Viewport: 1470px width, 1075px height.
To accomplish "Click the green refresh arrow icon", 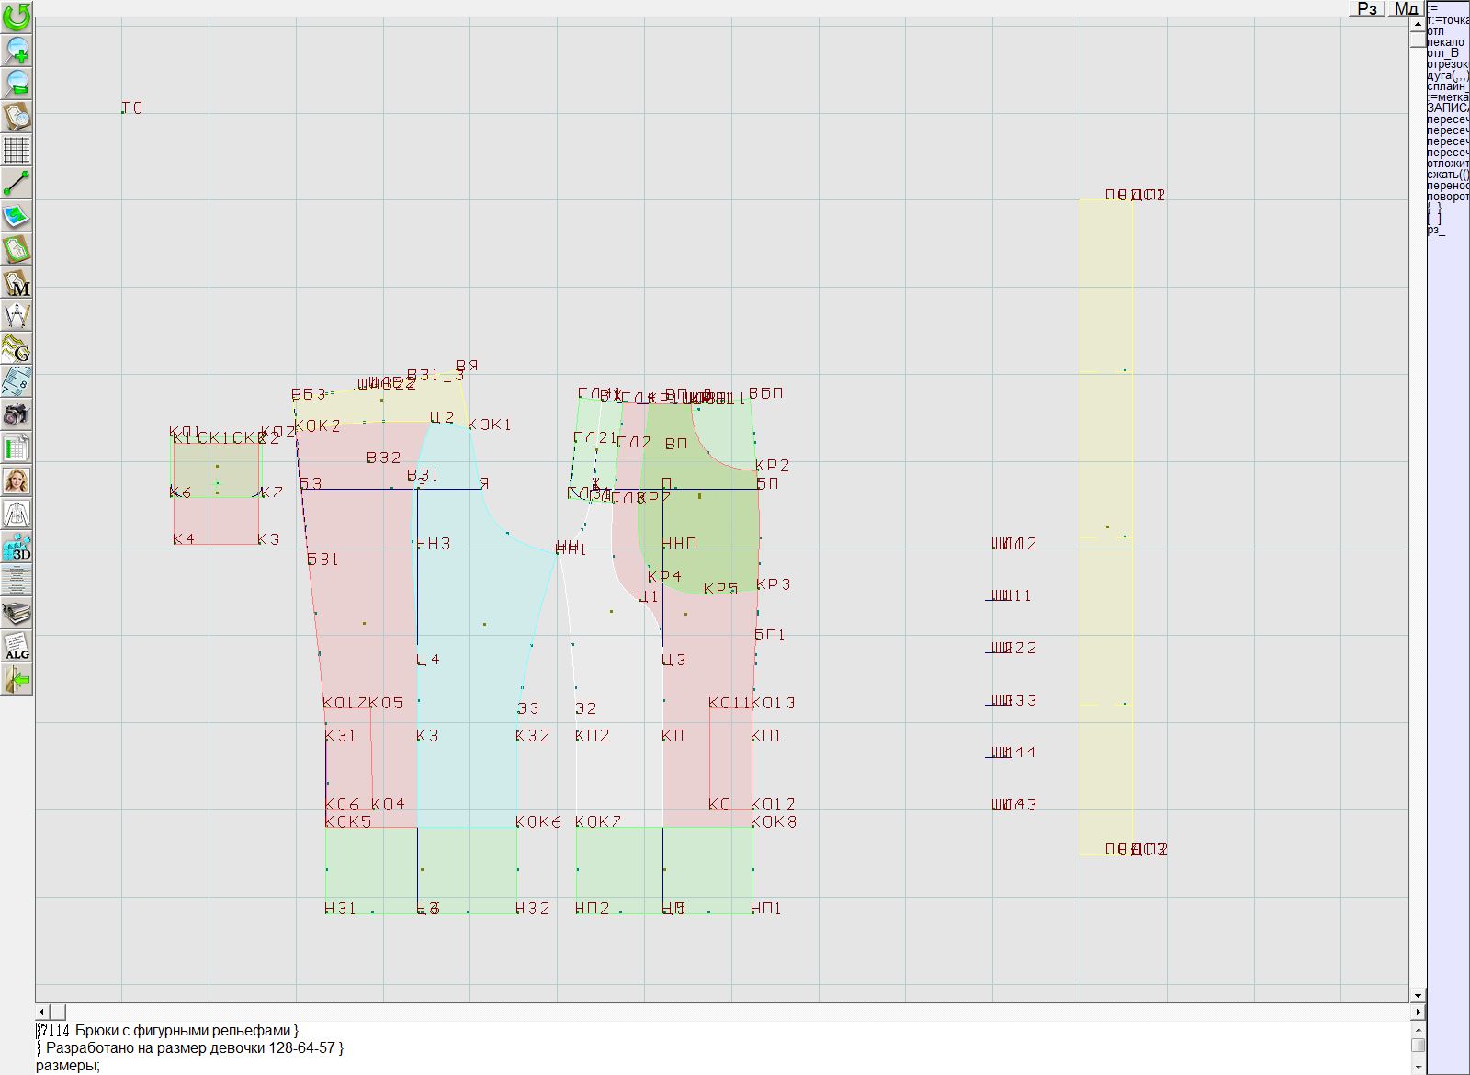I will pyautogui.click(x=17, y=16).
